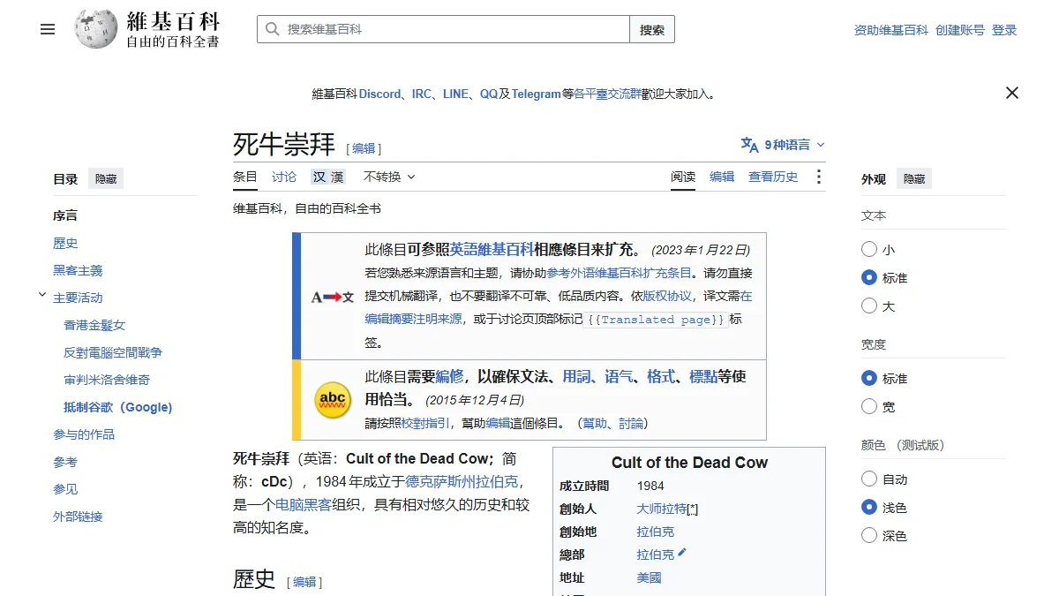Open the Discord link in banner

(379, 94)
